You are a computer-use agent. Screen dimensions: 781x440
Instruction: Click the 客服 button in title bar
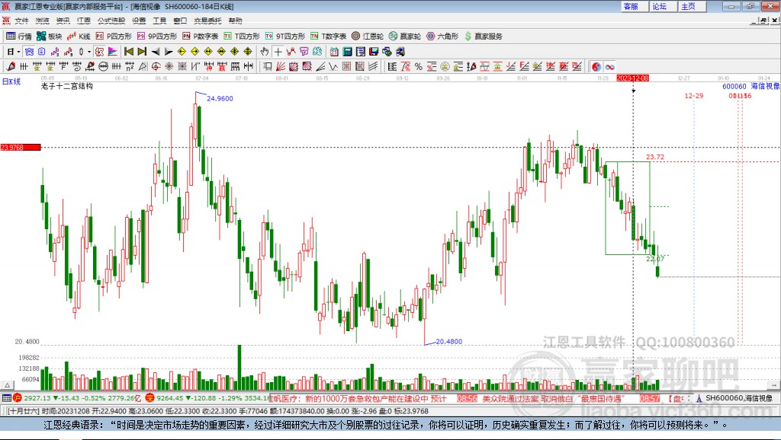[x=634, y=6]
